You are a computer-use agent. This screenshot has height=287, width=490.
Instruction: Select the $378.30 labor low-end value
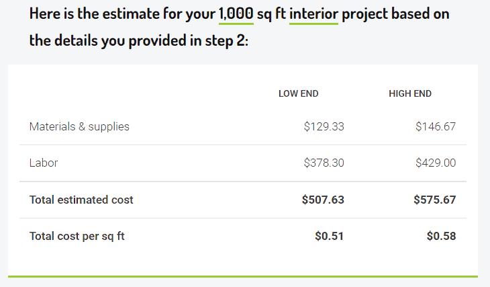(324, 163)
